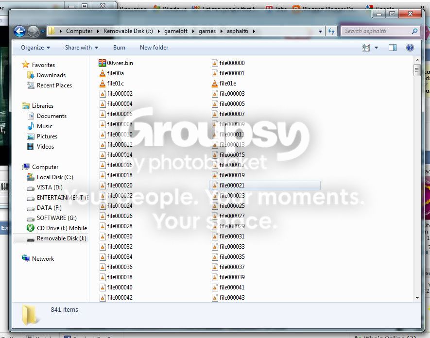Select Removable Disk (J:) in the breadcrumb
Viewport: 430px width, 338px height.
[128, 31]
